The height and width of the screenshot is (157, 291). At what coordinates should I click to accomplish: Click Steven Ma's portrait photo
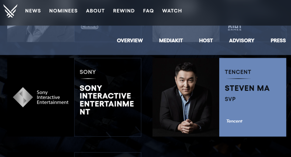186,97
